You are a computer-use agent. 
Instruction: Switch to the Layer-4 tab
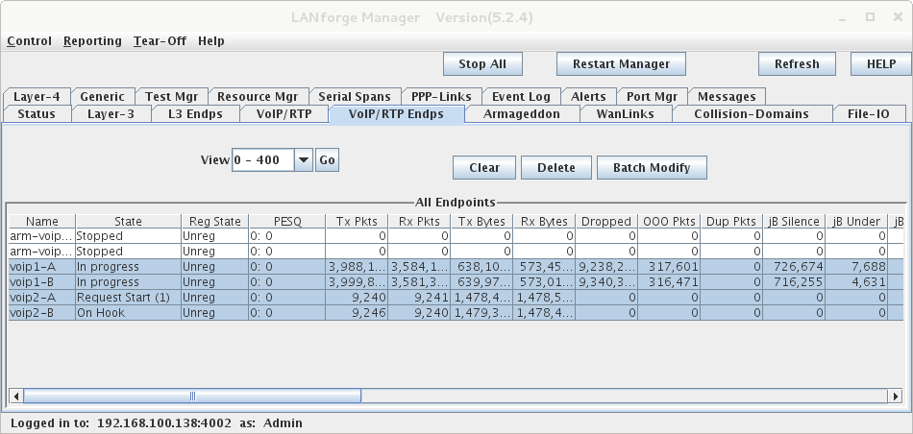37,97
